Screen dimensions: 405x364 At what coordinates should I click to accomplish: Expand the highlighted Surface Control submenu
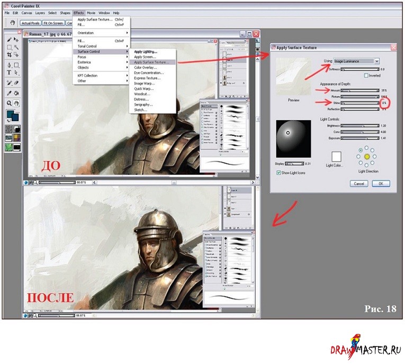(102, 52)
